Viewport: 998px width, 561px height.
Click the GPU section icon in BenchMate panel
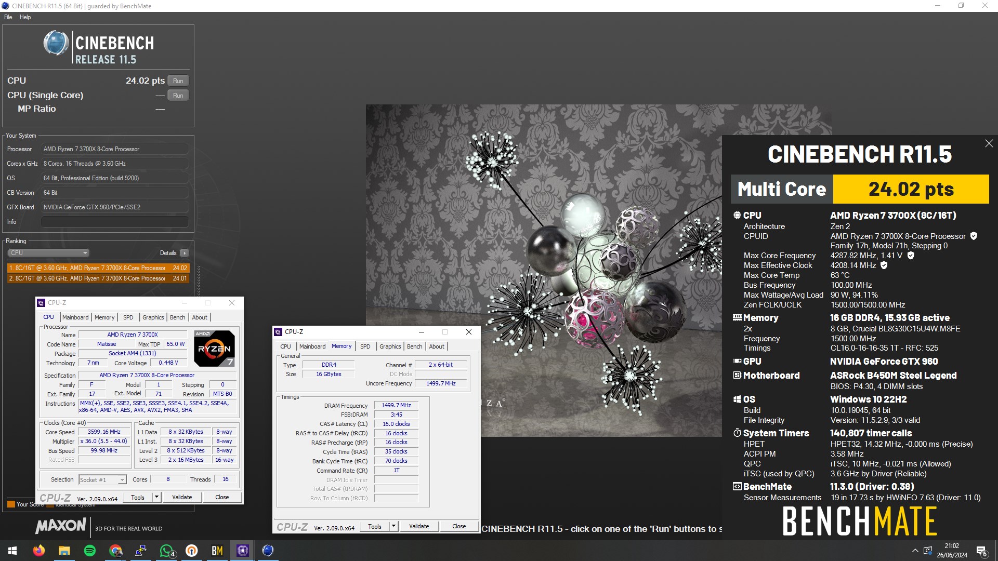737,361
